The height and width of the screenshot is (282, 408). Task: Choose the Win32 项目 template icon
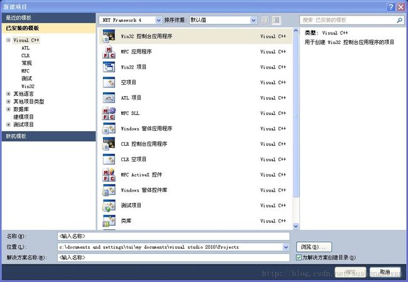[109, 67]
